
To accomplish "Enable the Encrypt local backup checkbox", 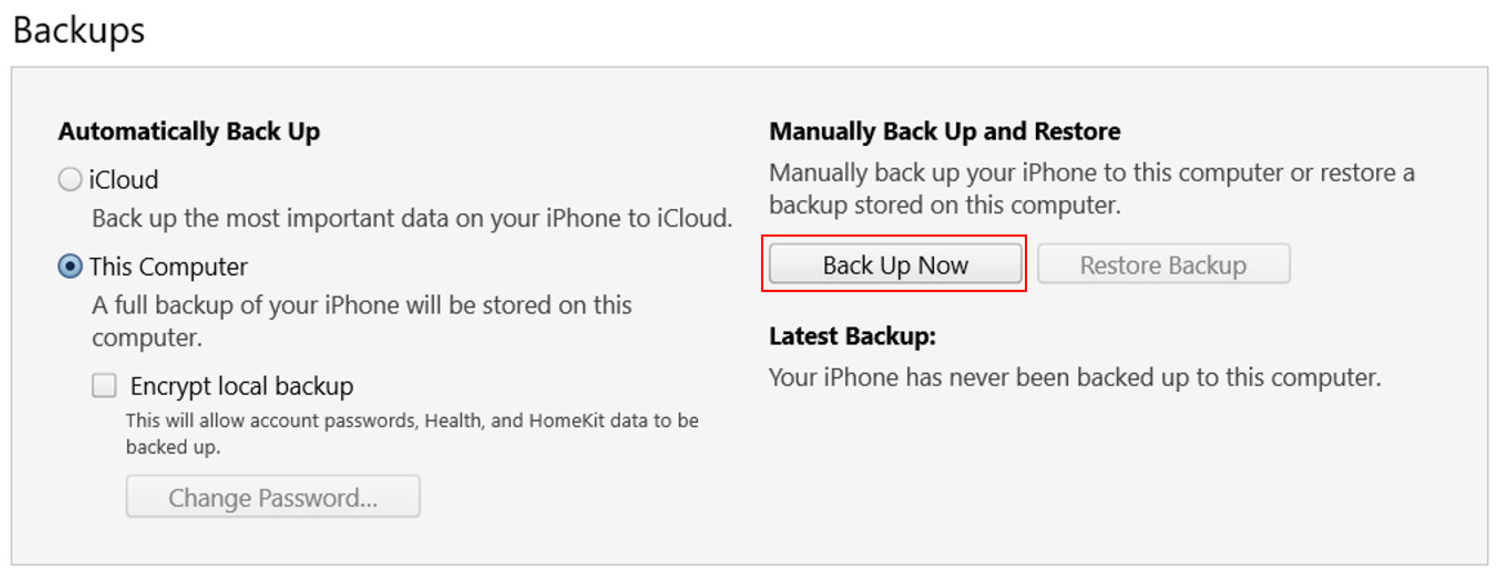I will [x=104, y=386].
